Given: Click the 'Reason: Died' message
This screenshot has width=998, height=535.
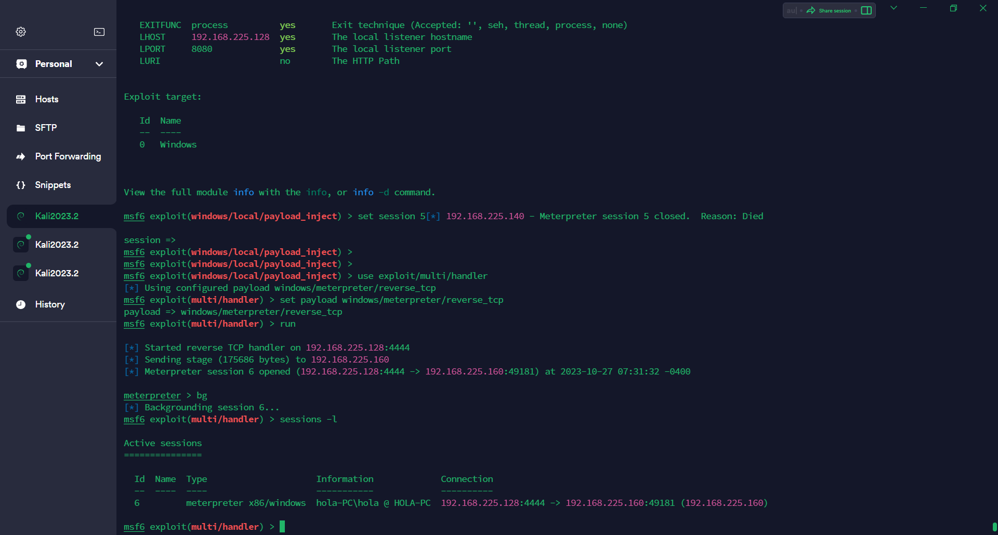Looking at the screenshot, I should point(732,216).
